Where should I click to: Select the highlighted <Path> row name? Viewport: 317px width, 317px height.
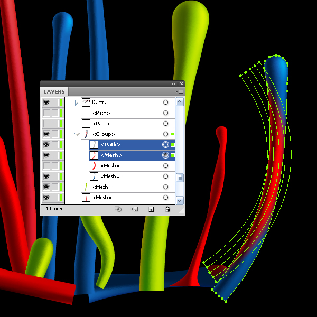tap(110, 145)
